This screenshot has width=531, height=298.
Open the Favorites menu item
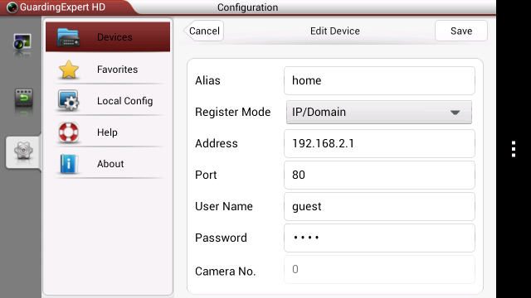[108, 70]
